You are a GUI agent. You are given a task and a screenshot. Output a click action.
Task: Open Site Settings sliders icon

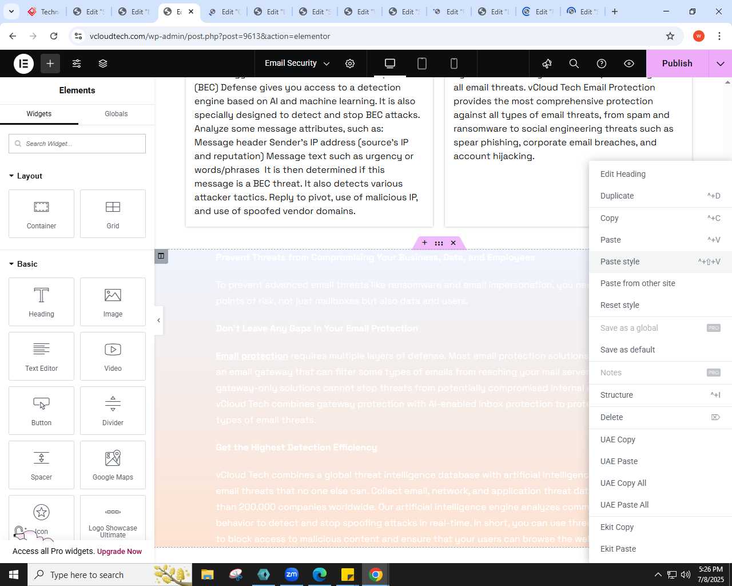[77, 64]
